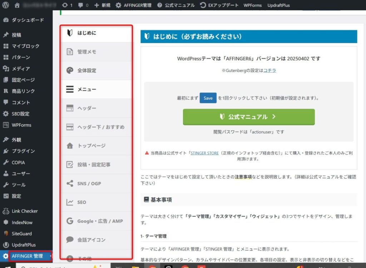The width and height of the screenshot is (366, 268).
Task: Select the 投稿・固定記事 tab
Action: pos(96,165)
